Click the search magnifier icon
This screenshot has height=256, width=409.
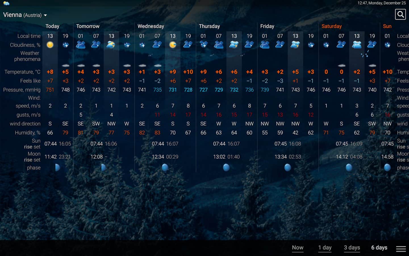(x=400, y=14)
